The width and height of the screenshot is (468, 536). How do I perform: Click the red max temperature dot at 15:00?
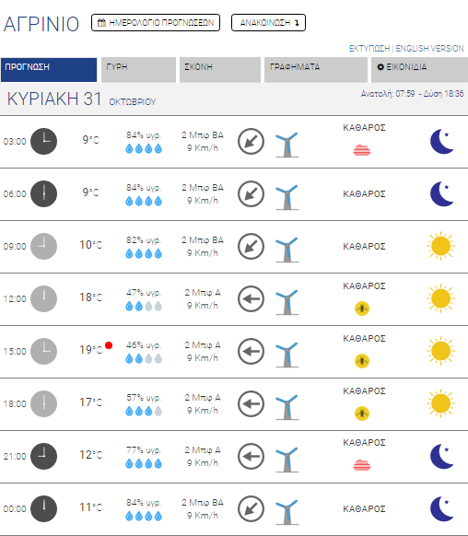(109, 345)
